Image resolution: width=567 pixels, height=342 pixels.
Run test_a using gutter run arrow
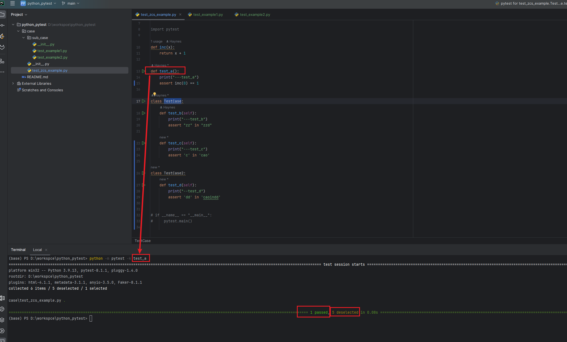pyautogui.click(x=144, y=71)
